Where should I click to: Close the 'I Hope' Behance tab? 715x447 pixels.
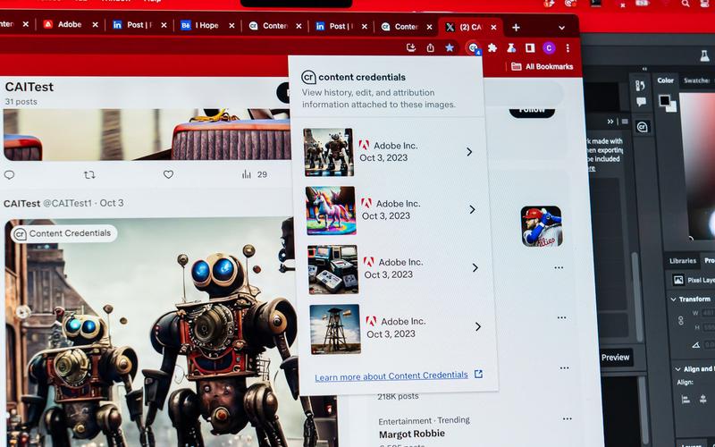click(231, 26)
